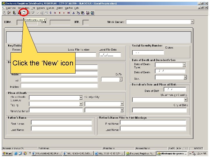Viewport: 210px width, 157px height.
Task: Click the Save disk icon in toolbar
Action: [x=29, y=13]
